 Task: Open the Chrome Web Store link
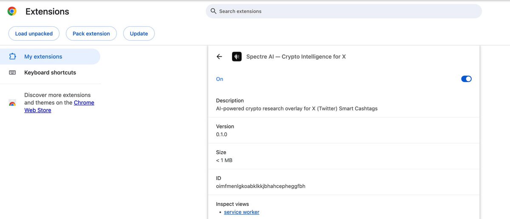(59, 106)
